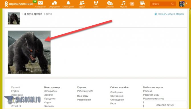Image resolution: width=191 pixels, height=109 pixels.
Task: Open the Разработчикам footer link
Action: [151, 95]
